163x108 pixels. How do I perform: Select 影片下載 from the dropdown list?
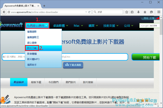(44, 48)
